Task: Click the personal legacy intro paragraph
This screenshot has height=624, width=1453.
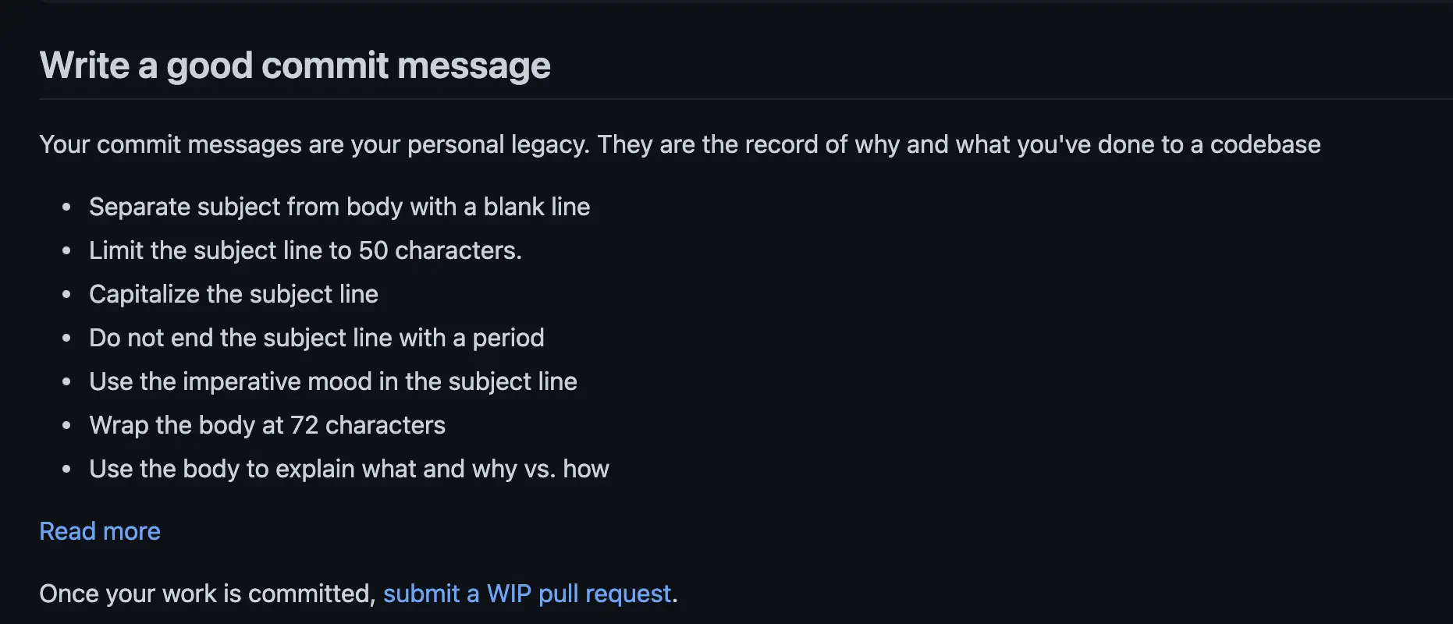Action: (x=680, y=144)
